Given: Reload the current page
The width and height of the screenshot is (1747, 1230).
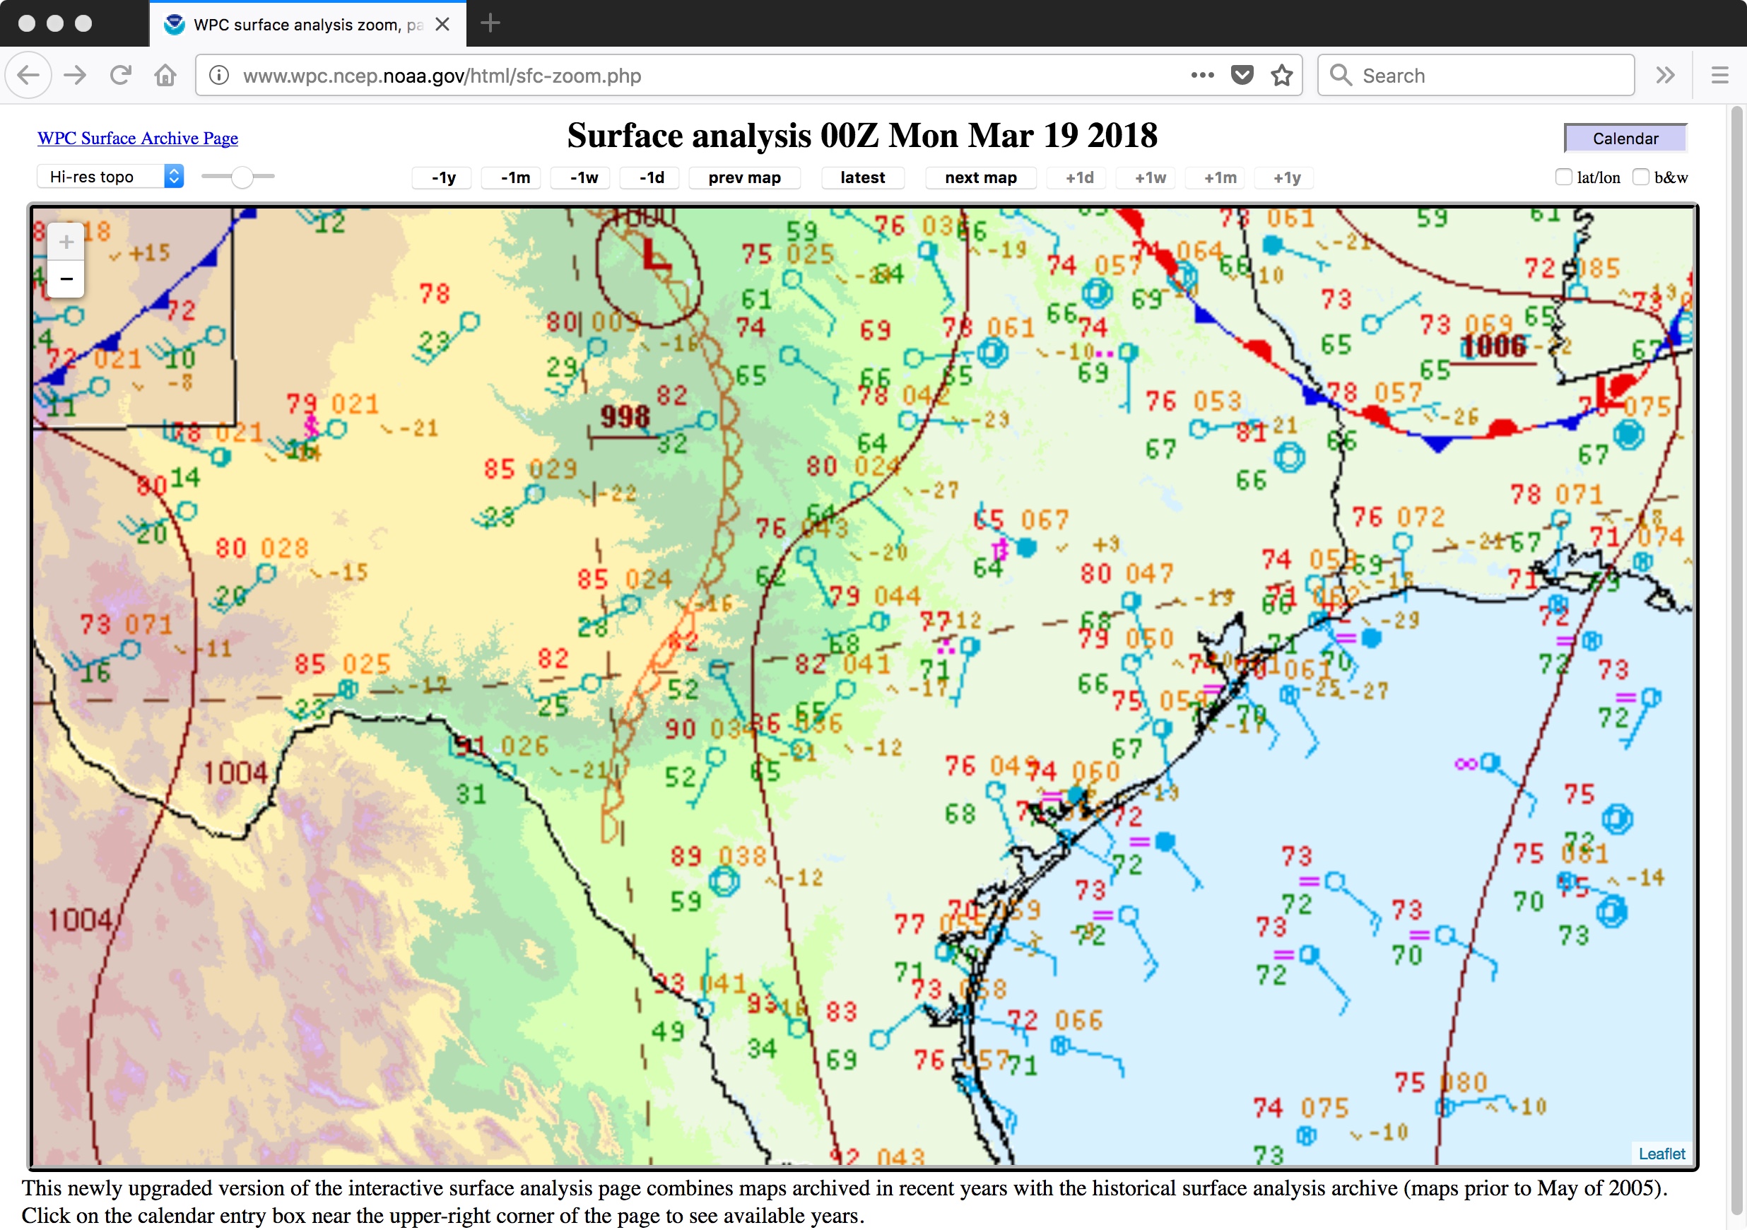Looking at the screenshot, I should [x=120, y=76].
